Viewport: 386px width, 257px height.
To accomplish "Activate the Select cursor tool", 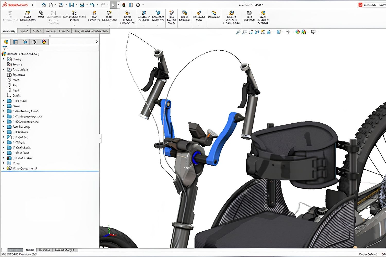I will (113, 5).
